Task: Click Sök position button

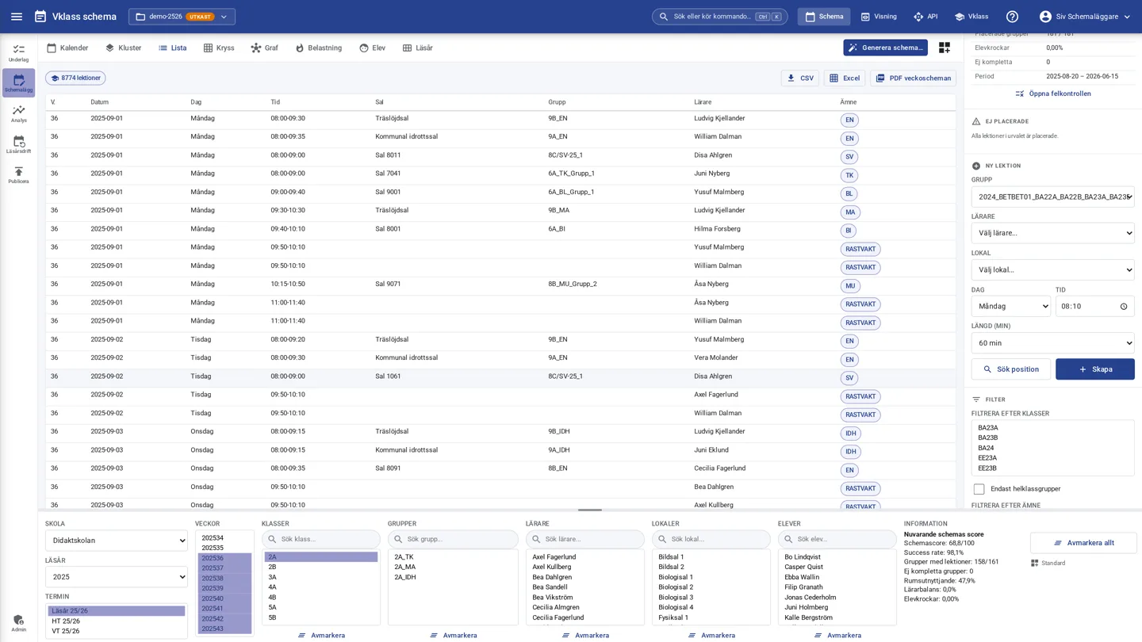Action: pos(1011,369)
